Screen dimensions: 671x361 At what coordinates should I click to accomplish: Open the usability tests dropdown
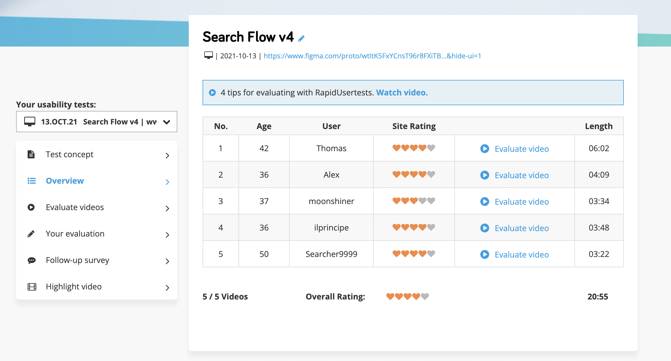(x=97, y=122)
